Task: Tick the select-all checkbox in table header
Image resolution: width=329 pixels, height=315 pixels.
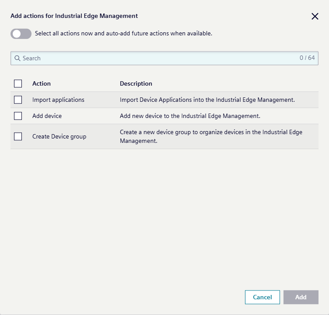Action: tap(18, 83)
